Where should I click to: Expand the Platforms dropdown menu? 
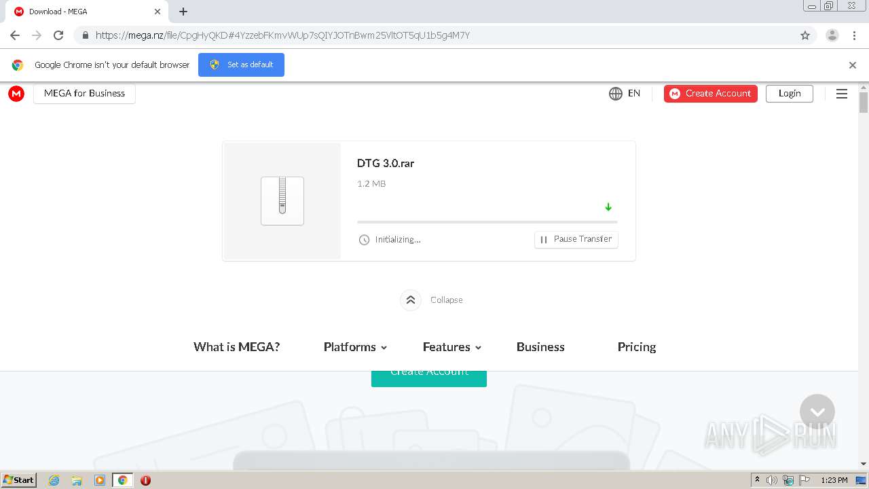(355, 346)
